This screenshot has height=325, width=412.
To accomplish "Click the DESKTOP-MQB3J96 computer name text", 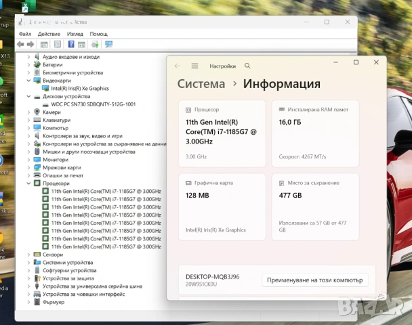I will (x=213, y=277).
